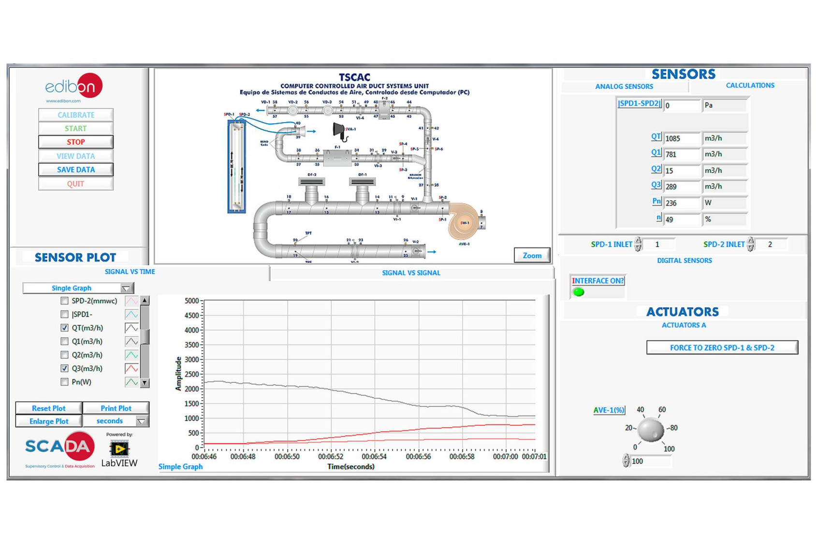Image resolution: width=816 pixels, height=543 pixels.
Task: Click the |SPD1- plot line style icon
Action: coord(131,314)
